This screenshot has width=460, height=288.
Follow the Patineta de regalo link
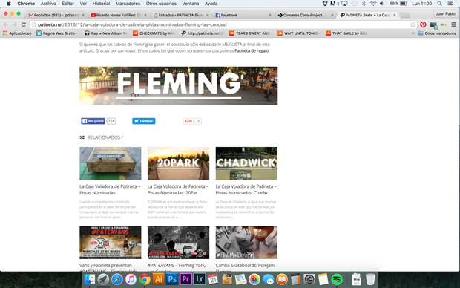252,50
